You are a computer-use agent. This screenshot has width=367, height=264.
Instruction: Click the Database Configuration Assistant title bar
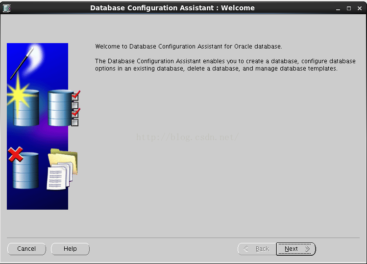tap(172, 8)
